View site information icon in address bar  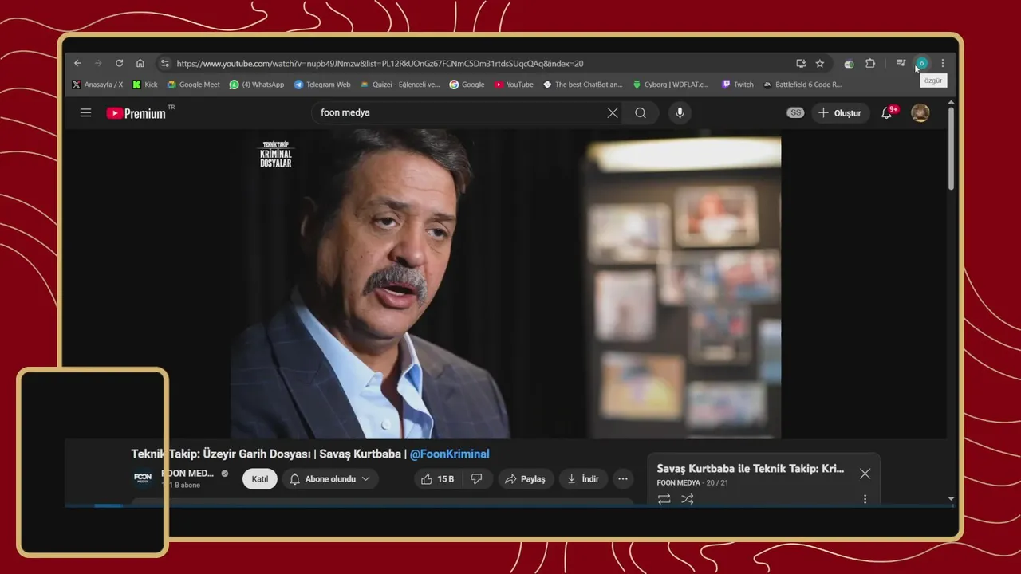pos(164,63)
